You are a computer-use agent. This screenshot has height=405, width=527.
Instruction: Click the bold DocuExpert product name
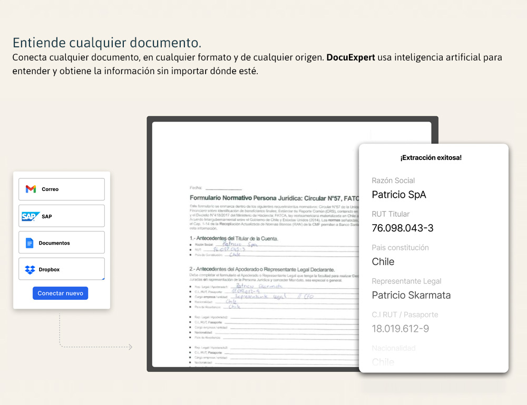click(x=350, y=57)
